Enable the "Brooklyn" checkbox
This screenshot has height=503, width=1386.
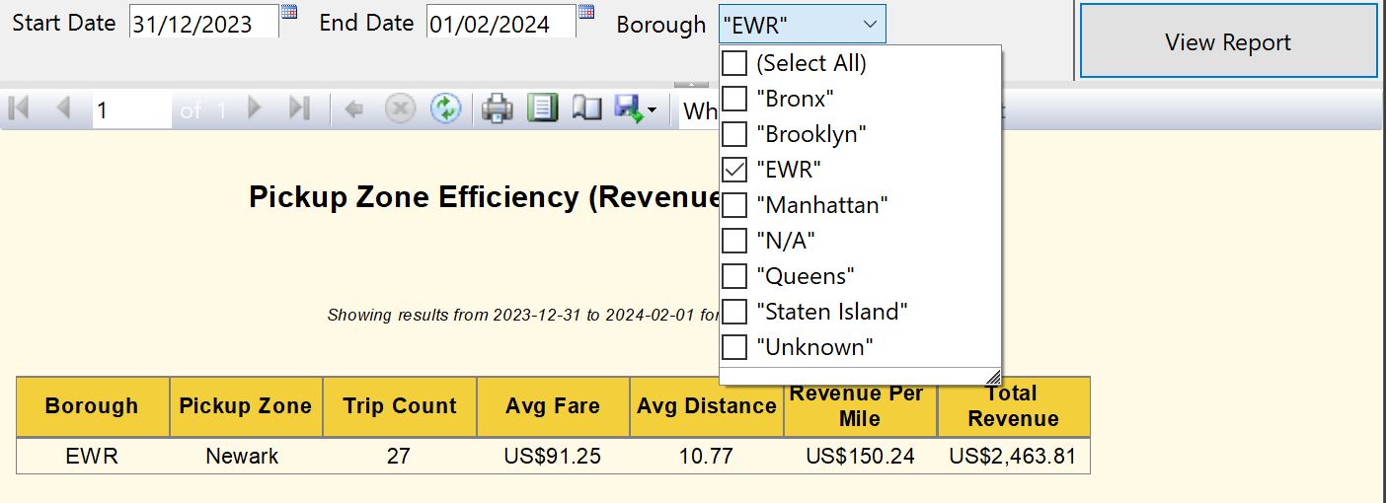pyautogui.click(x=734, y=134)
